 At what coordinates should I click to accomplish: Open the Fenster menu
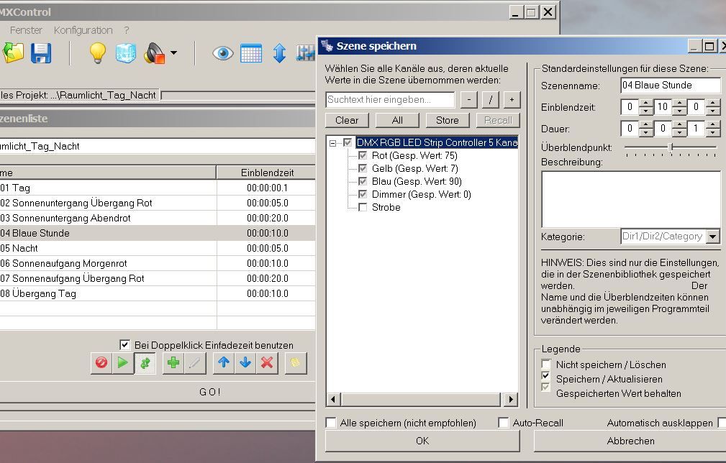pos(26,30)
